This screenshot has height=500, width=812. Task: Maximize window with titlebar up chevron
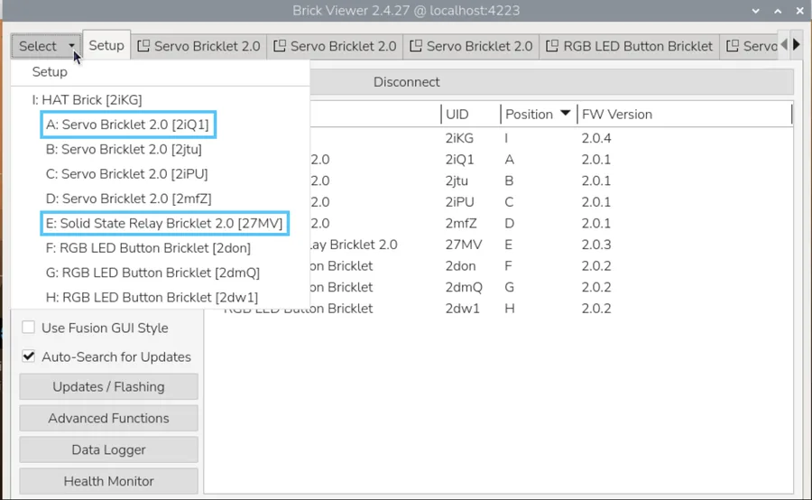point(778,11)
